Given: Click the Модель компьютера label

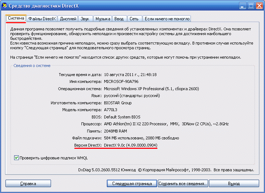Looking at the screenshot, I should click(x=82, y=110).
